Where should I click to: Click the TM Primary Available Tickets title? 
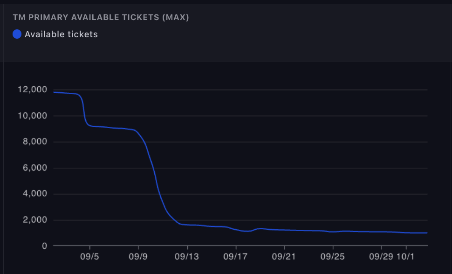click(101, 18)
